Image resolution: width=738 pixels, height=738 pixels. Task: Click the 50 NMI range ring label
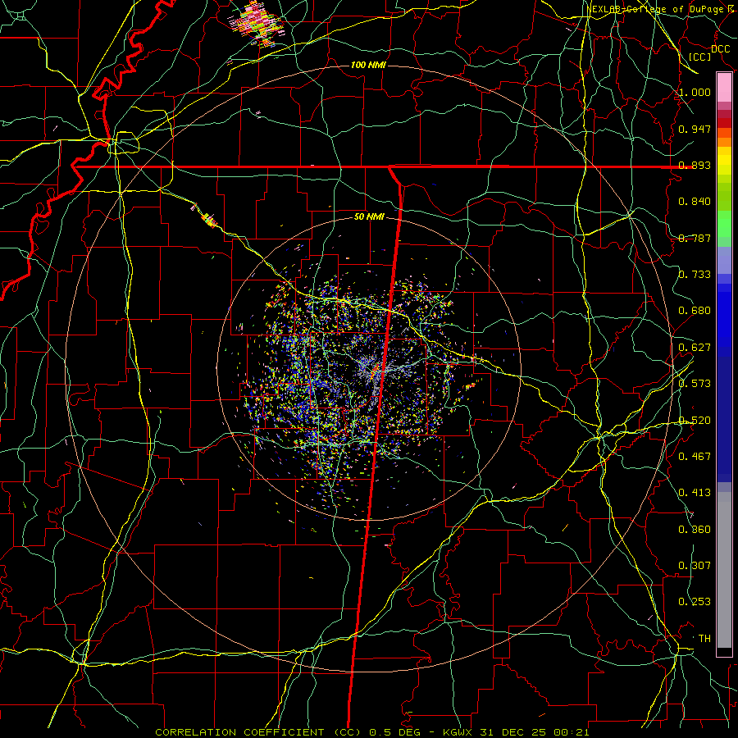tap(369, 217)
